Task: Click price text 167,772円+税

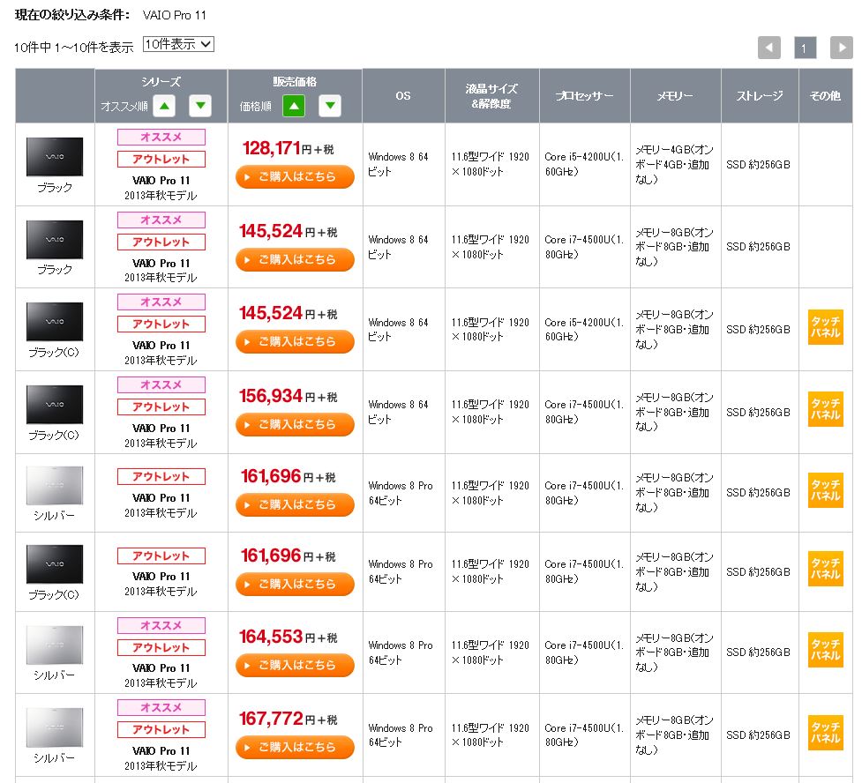Action: tap(288, 719)
